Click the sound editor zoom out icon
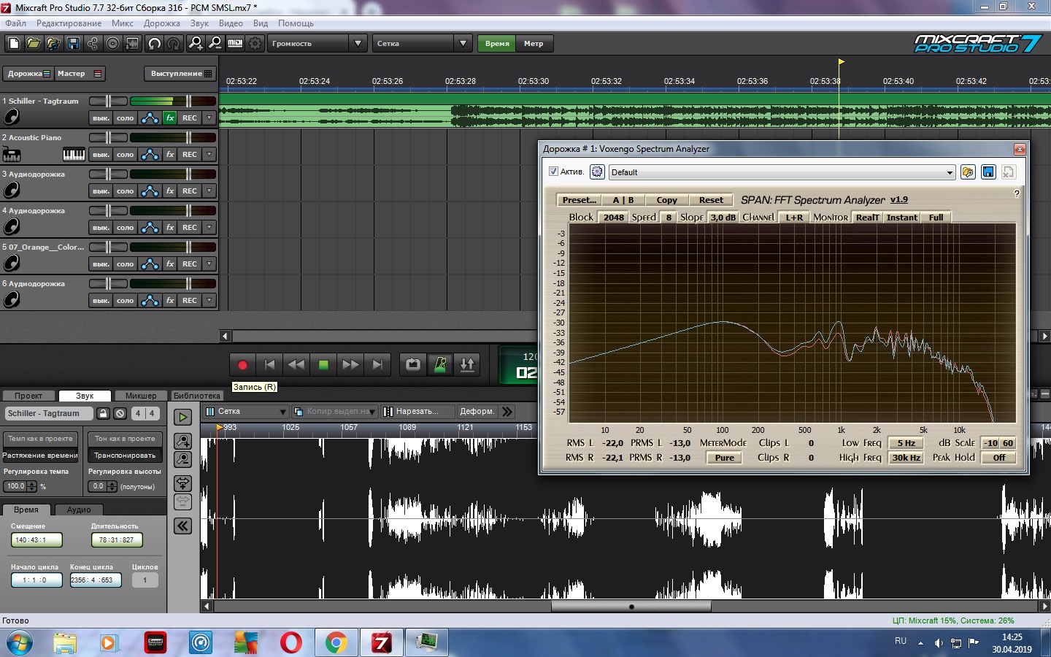The image size is (1051, 657). point(182,459)
